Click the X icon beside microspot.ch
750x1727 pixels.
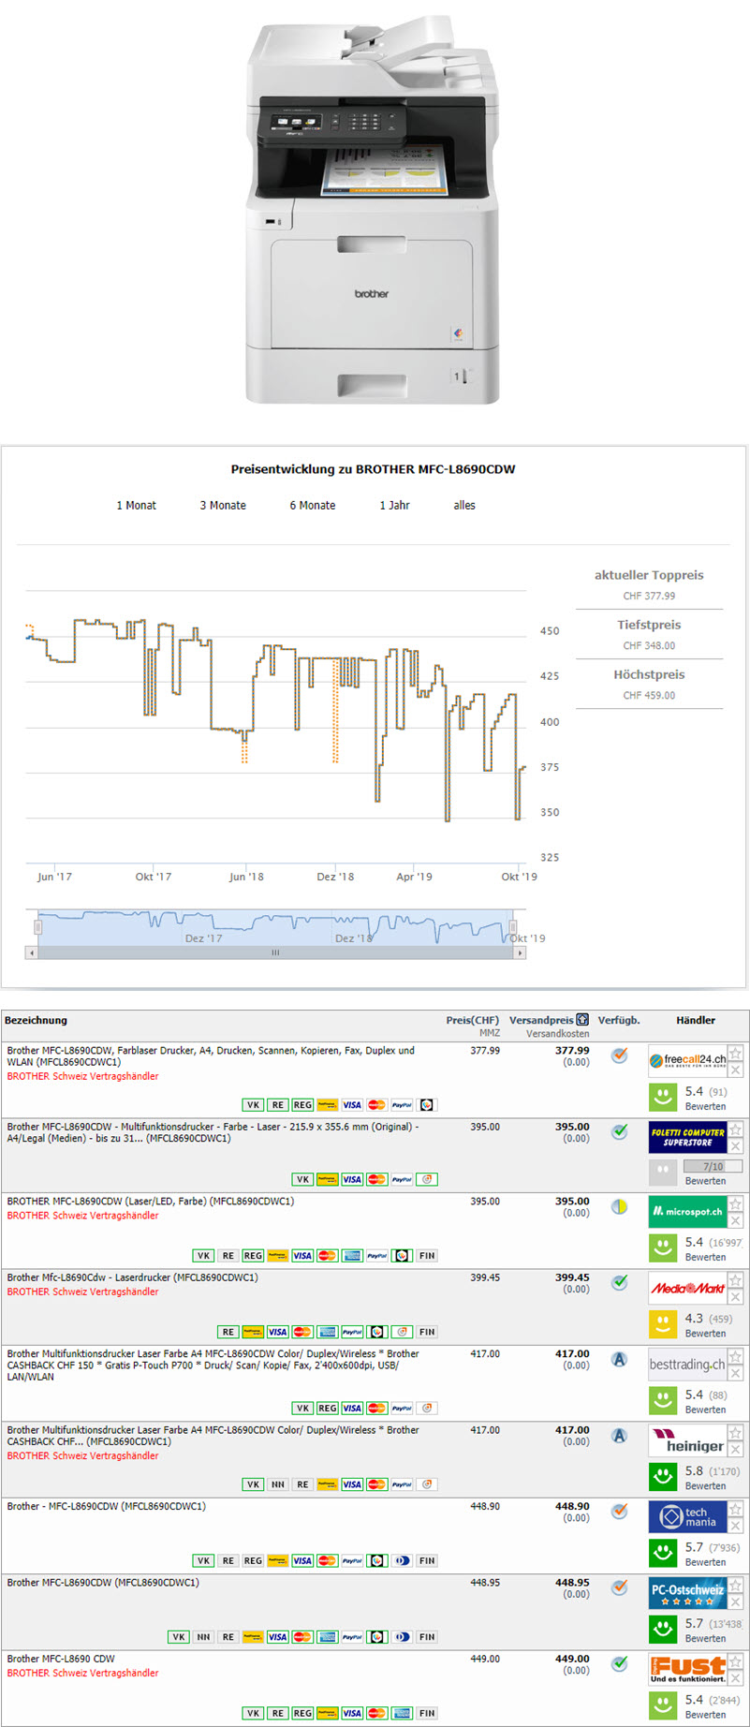point(736,1221)
